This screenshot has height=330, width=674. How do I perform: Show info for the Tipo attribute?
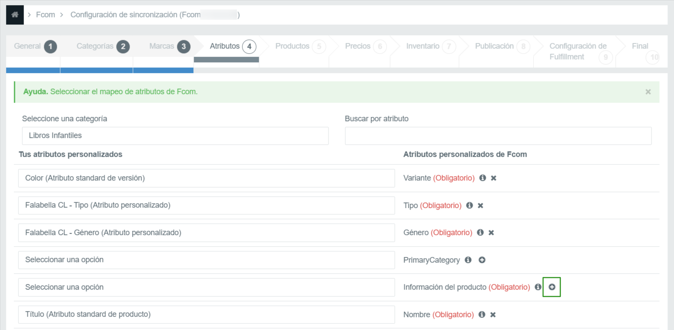469,205
